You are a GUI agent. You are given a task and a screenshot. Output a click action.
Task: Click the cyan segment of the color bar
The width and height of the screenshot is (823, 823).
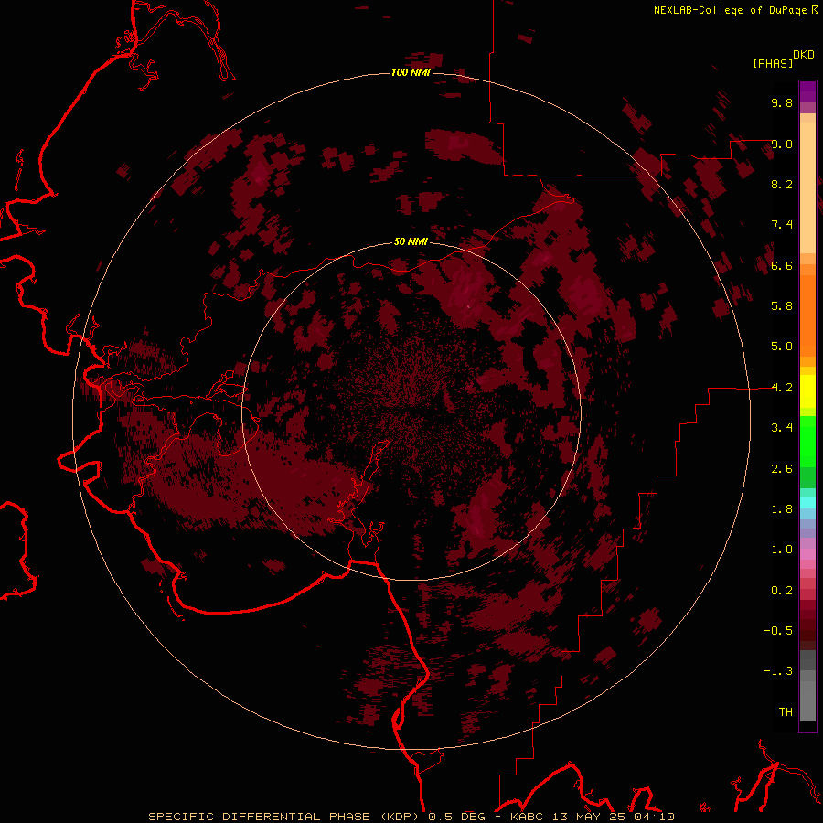click(x=807, y=503)
